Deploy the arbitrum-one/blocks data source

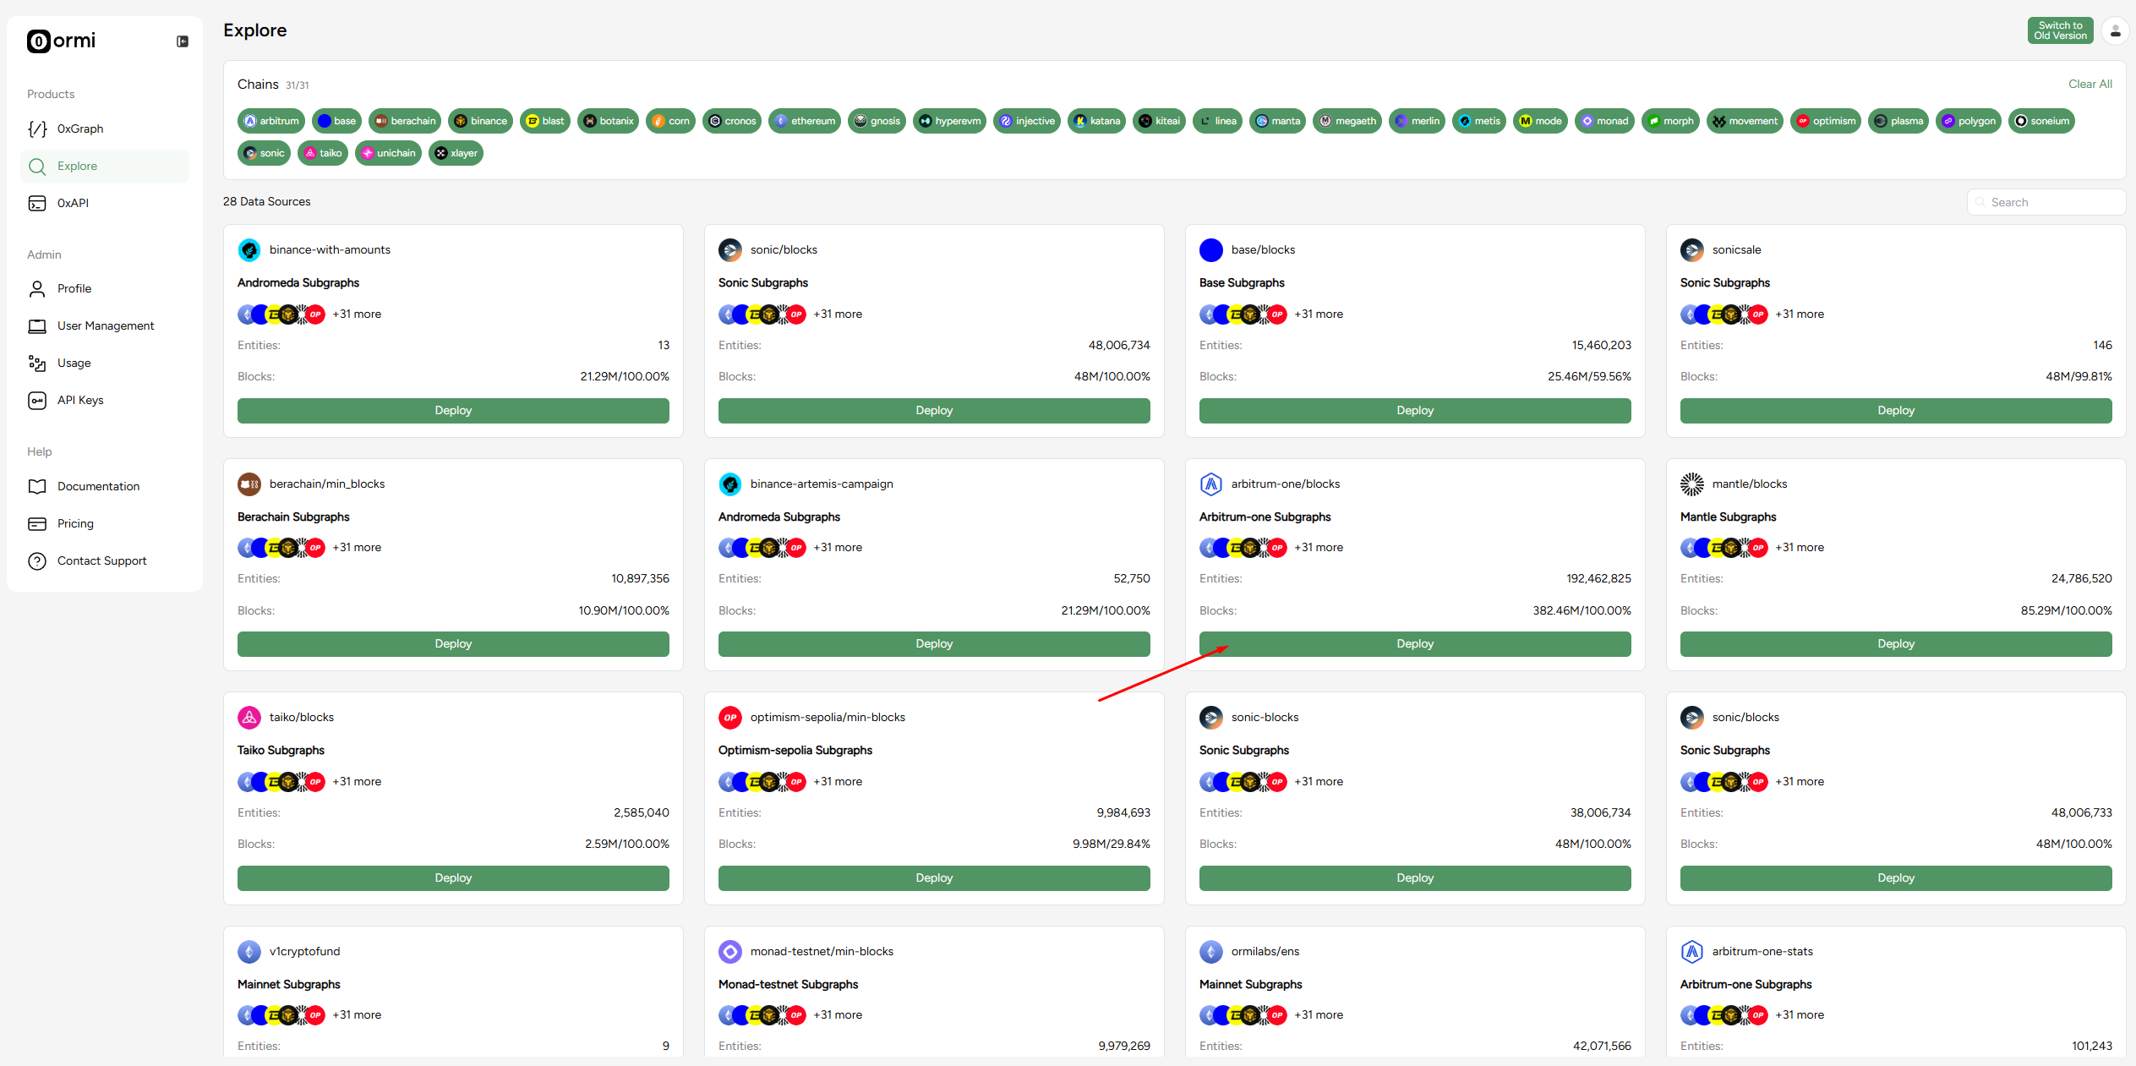[1414, 644]
